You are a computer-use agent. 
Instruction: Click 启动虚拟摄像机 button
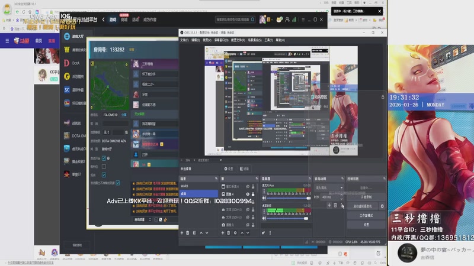coord(363,206)
